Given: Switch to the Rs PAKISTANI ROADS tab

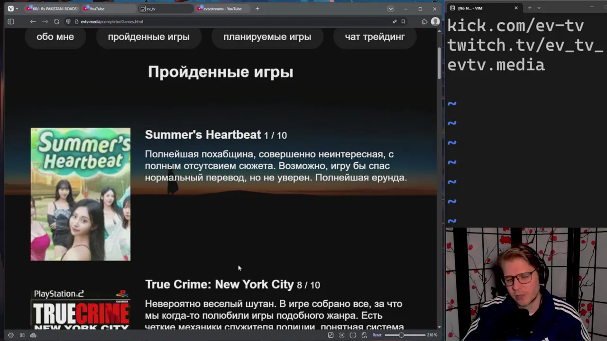Looking at the screenshot, I should 52,9.
